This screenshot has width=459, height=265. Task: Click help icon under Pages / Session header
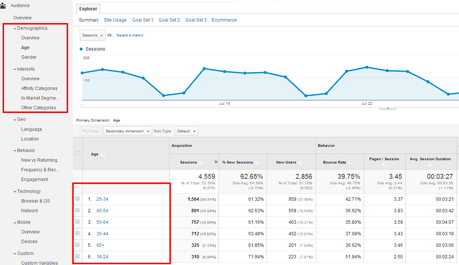coord(385,164)
